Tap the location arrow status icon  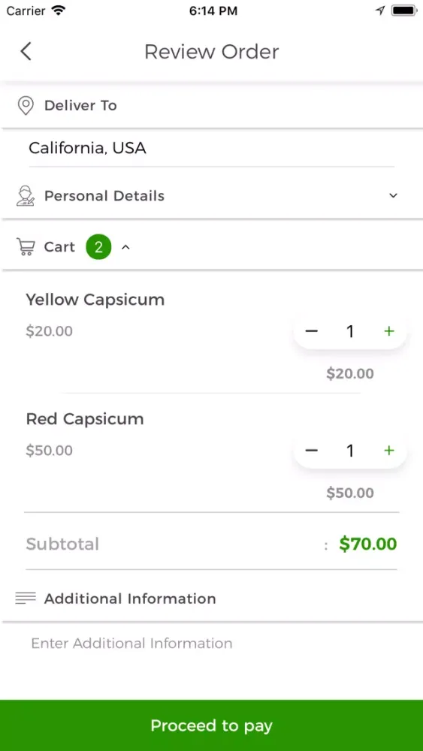380,11
